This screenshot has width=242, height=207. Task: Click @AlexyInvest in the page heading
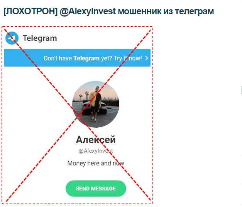point(88,11)
